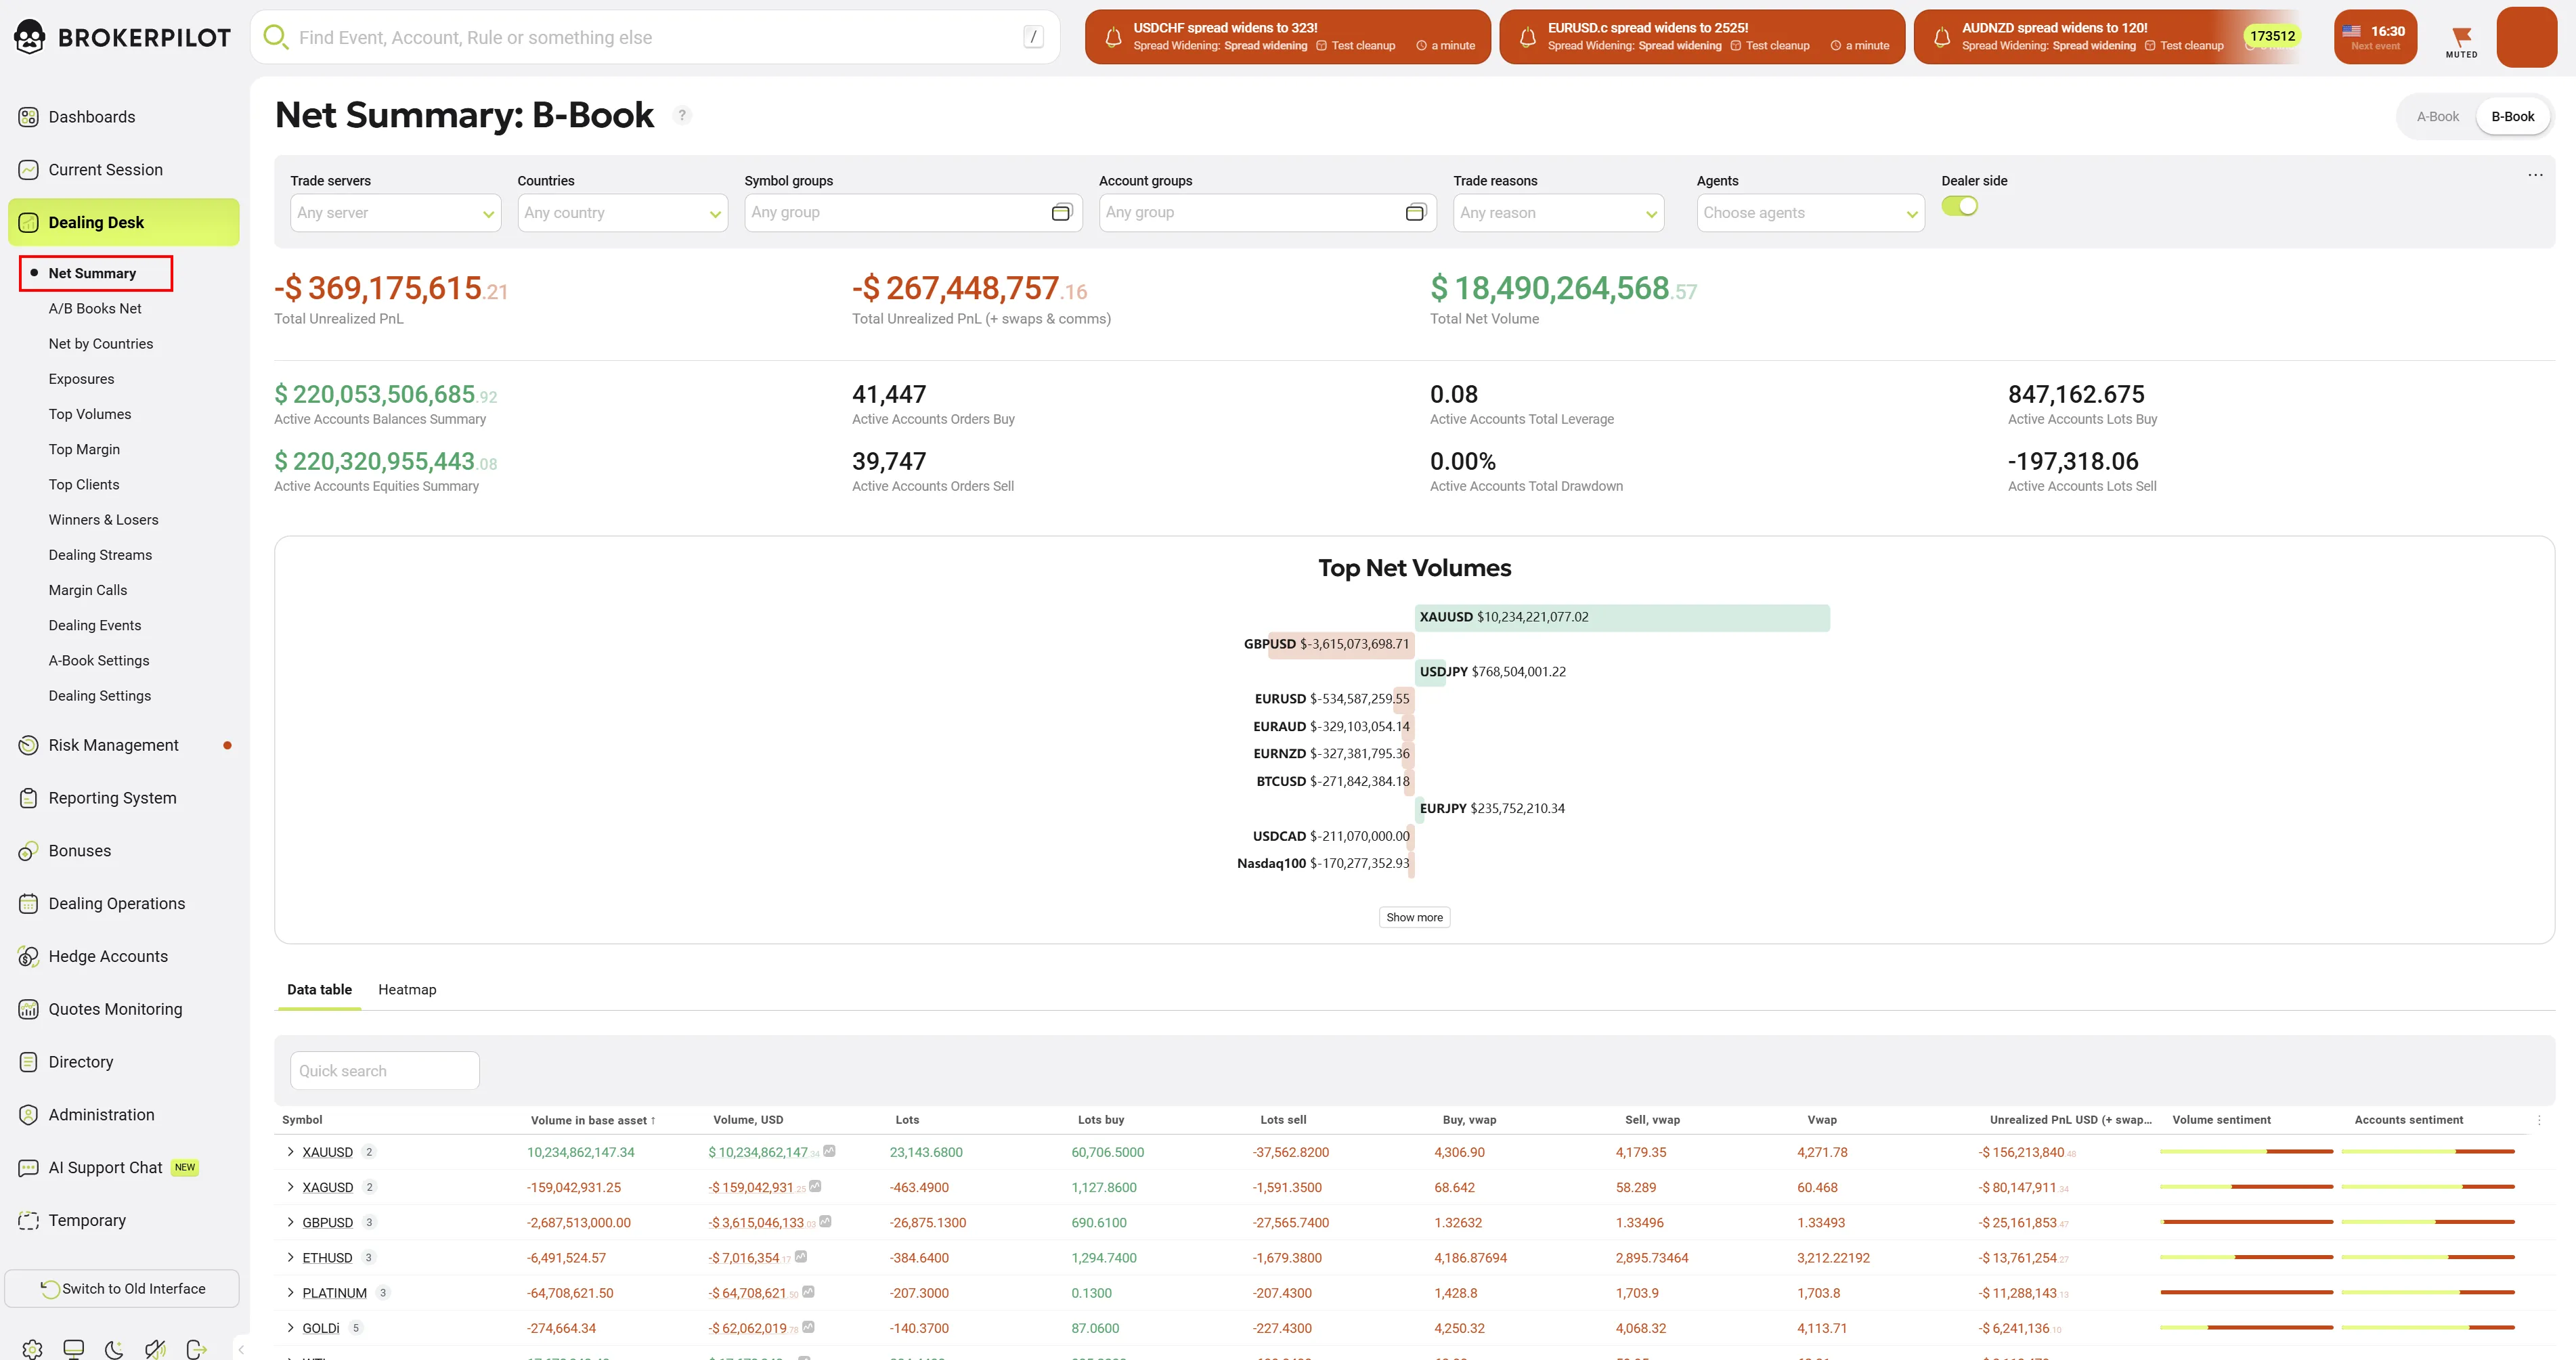The width and height of the screenshot is (2576, 1360).
Task: Open the Trade servers dropdown
Action: (x=395, y=213)
